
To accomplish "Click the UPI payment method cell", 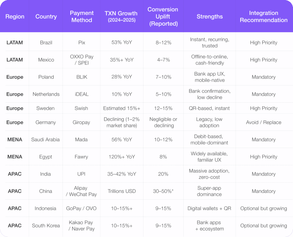I will click(82, 174).
